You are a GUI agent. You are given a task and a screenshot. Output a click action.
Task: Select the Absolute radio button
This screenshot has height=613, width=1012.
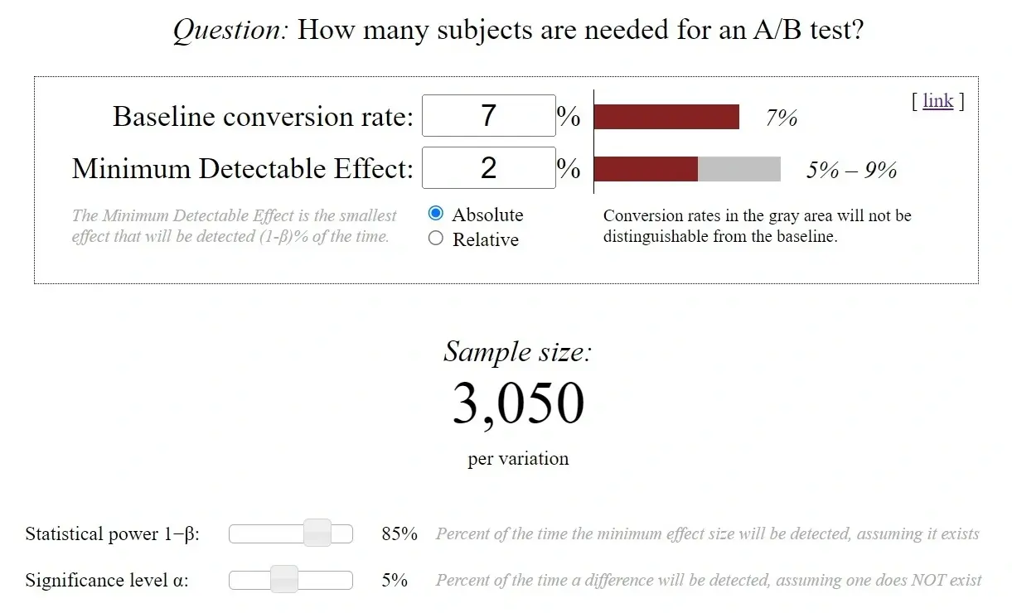[436, 214]
